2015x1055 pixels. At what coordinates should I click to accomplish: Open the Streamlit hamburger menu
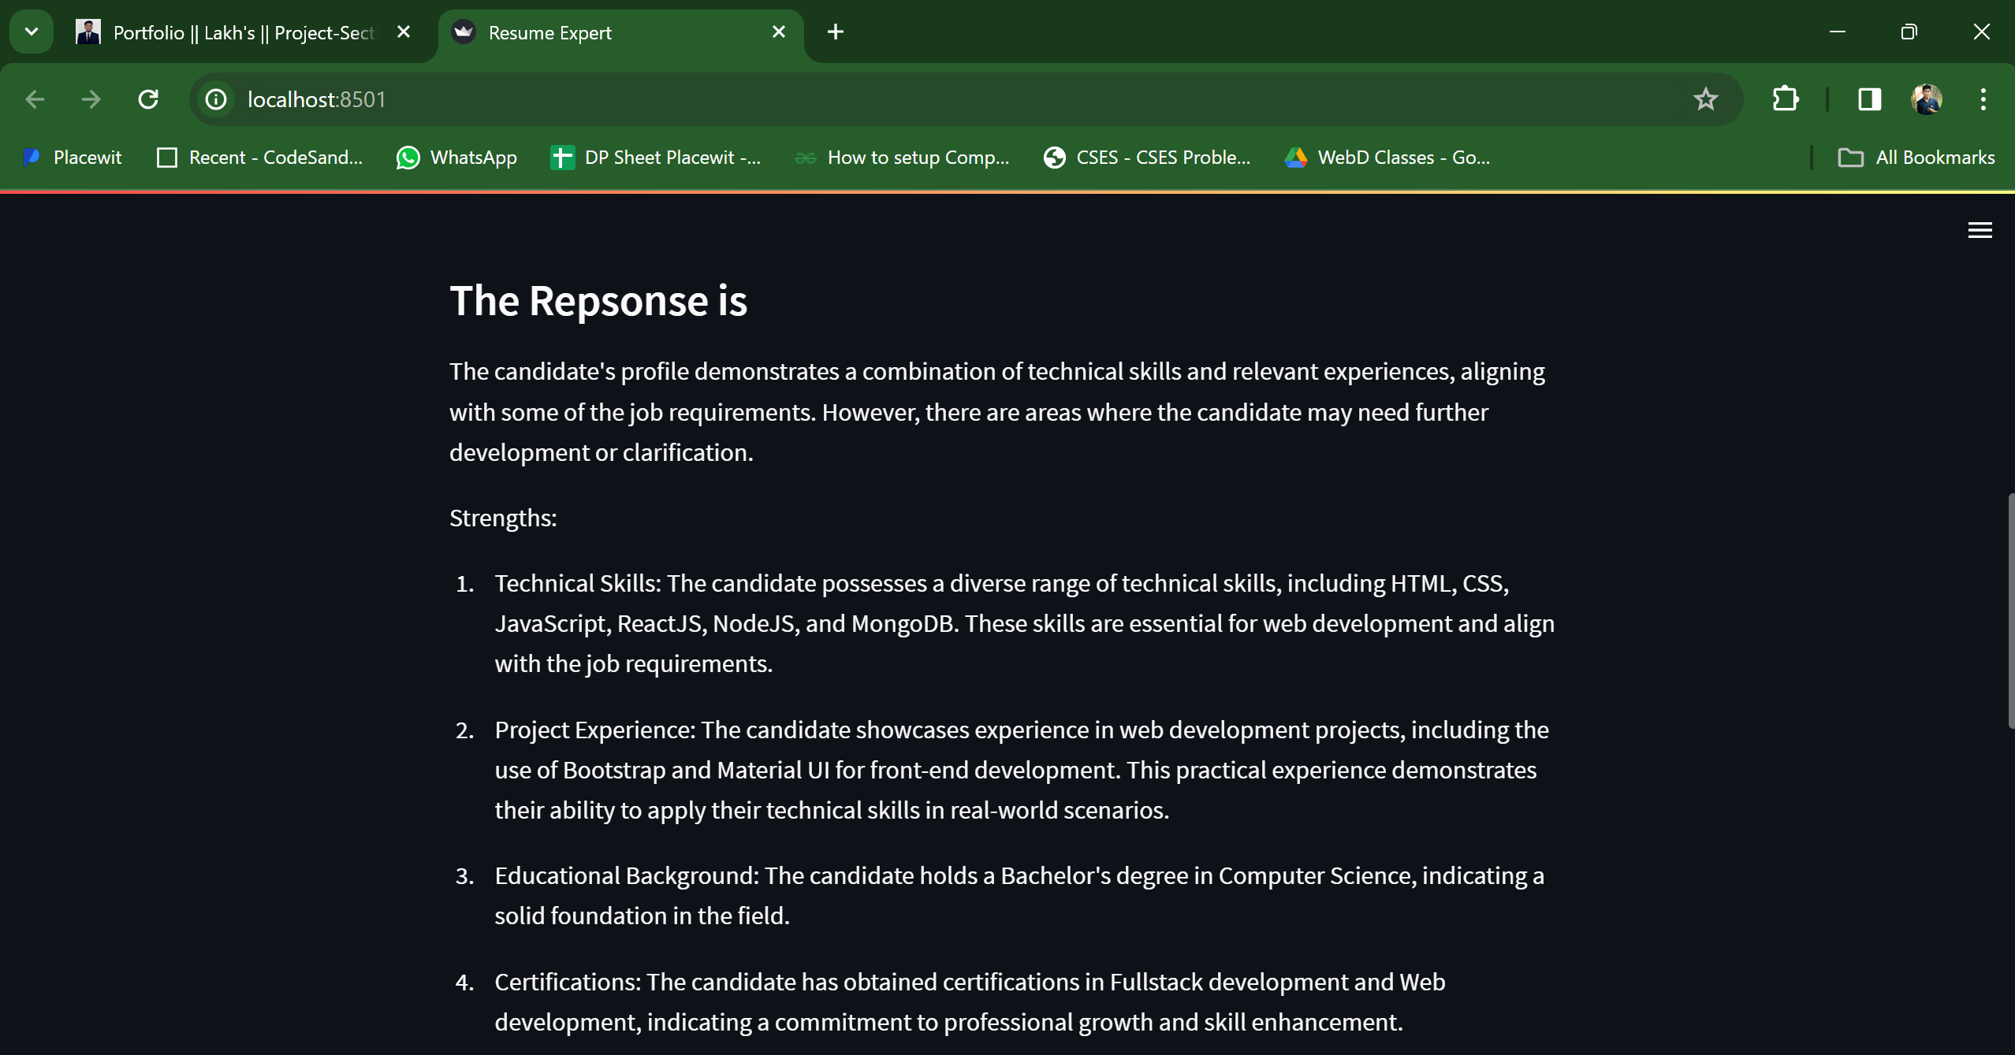(1980, 230)
